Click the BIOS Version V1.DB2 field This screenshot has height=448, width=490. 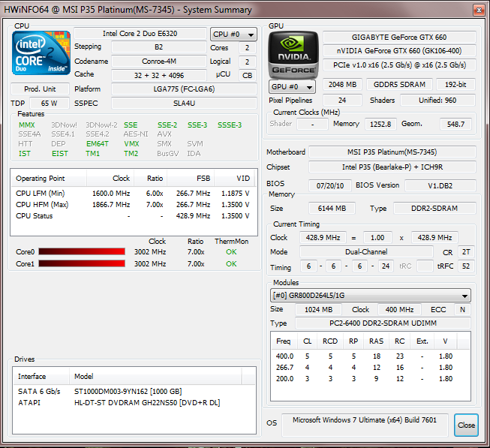point(440,185)
